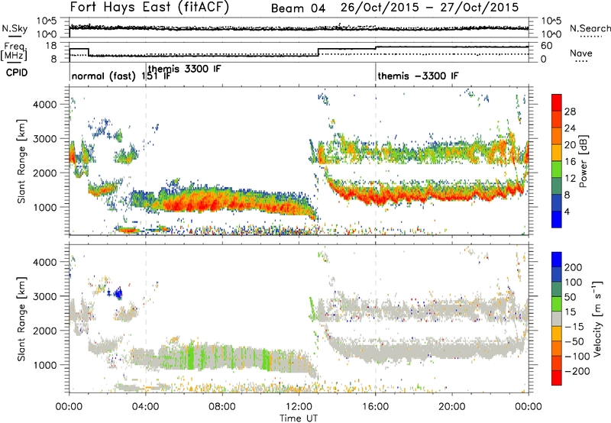Click the '-200' tick on Velocity colorbar

(577, 371)
